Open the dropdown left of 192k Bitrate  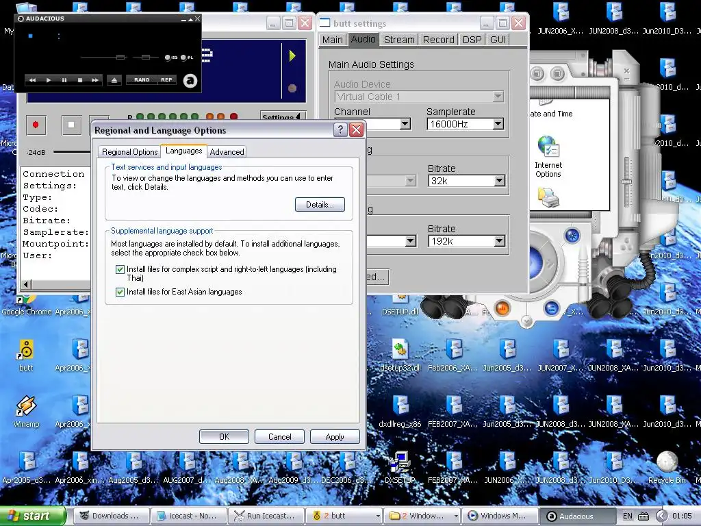pyautogui.click(x=411, y=241)
